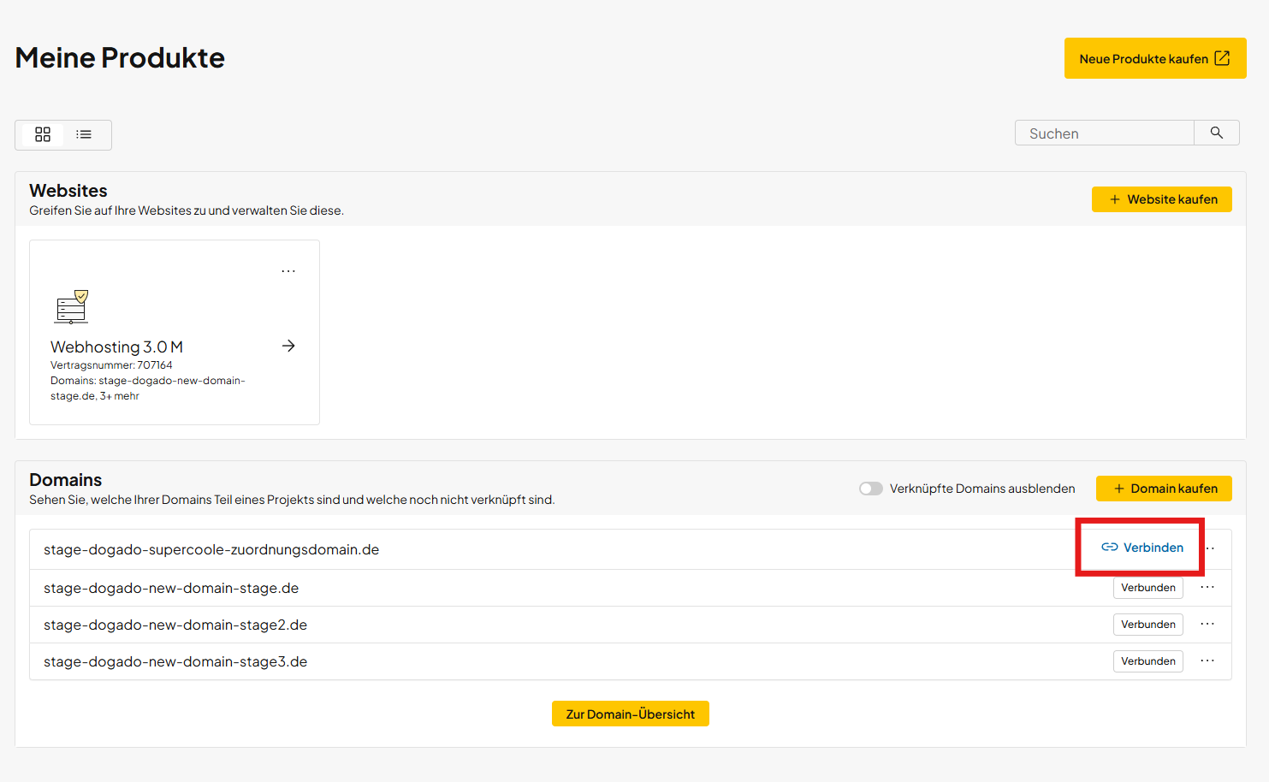
Task: Click Zur Domain-Übersicht button
Action: 630,714
